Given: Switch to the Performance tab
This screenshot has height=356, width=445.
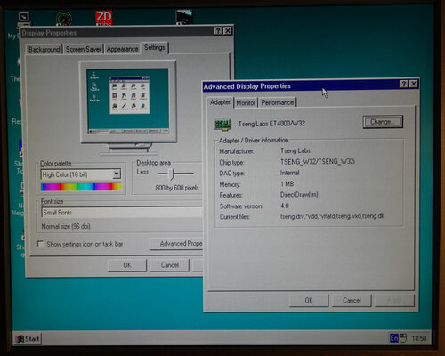Looking at the screenshot, I should pos(278,102).
